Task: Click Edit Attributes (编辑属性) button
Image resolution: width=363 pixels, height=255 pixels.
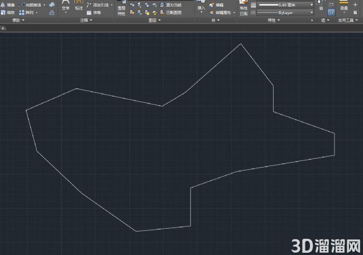Action: pyautogui.click(x=222, y=13)
